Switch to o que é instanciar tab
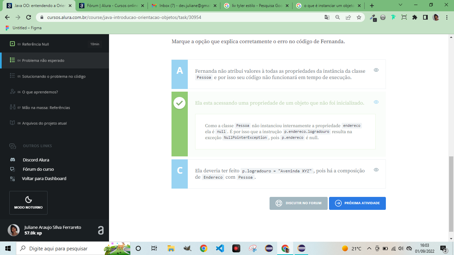 [x=328, y=6]
